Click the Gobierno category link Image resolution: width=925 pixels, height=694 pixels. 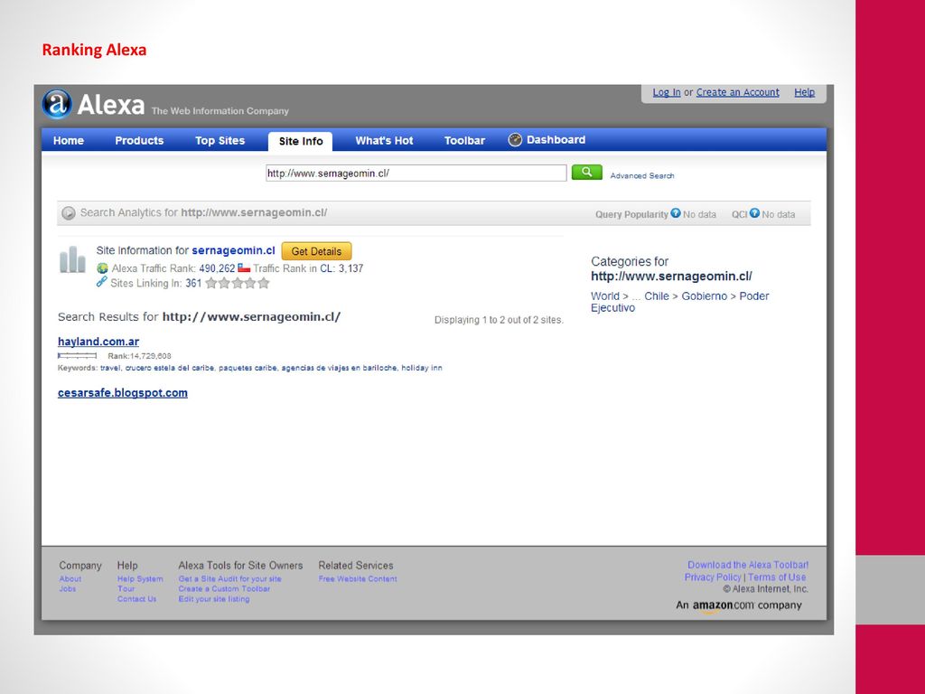[705, 296]
